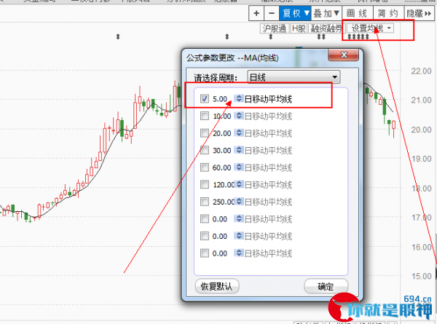Viewport: 437px width, 324px height.
Task: Click the stepper beside 10.00
Action: (239, 116)
